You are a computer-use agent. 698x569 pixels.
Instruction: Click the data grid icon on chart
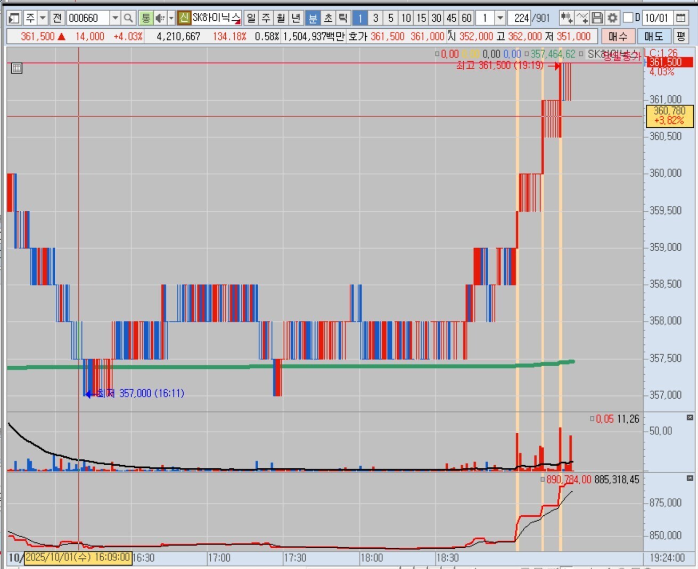tap(17, 68)
